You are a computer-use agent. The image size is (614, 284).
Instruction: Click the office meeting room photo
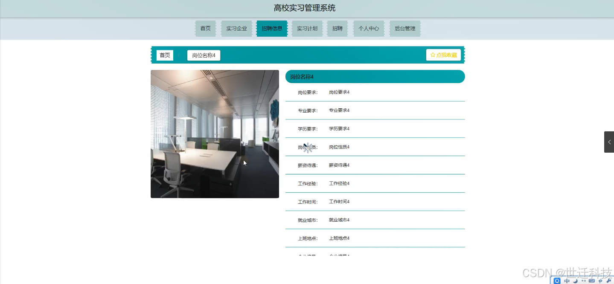(215, 134)
